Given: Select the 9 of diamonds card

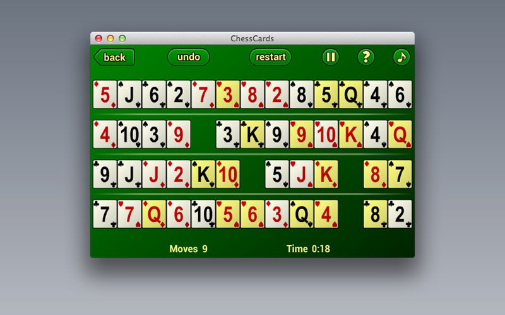Looking at the screenshot, I should point(179,134).
